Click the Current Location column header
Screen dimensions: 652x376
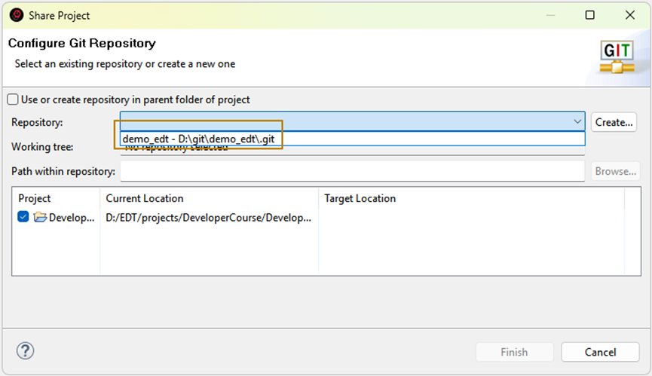coord(145,198)
